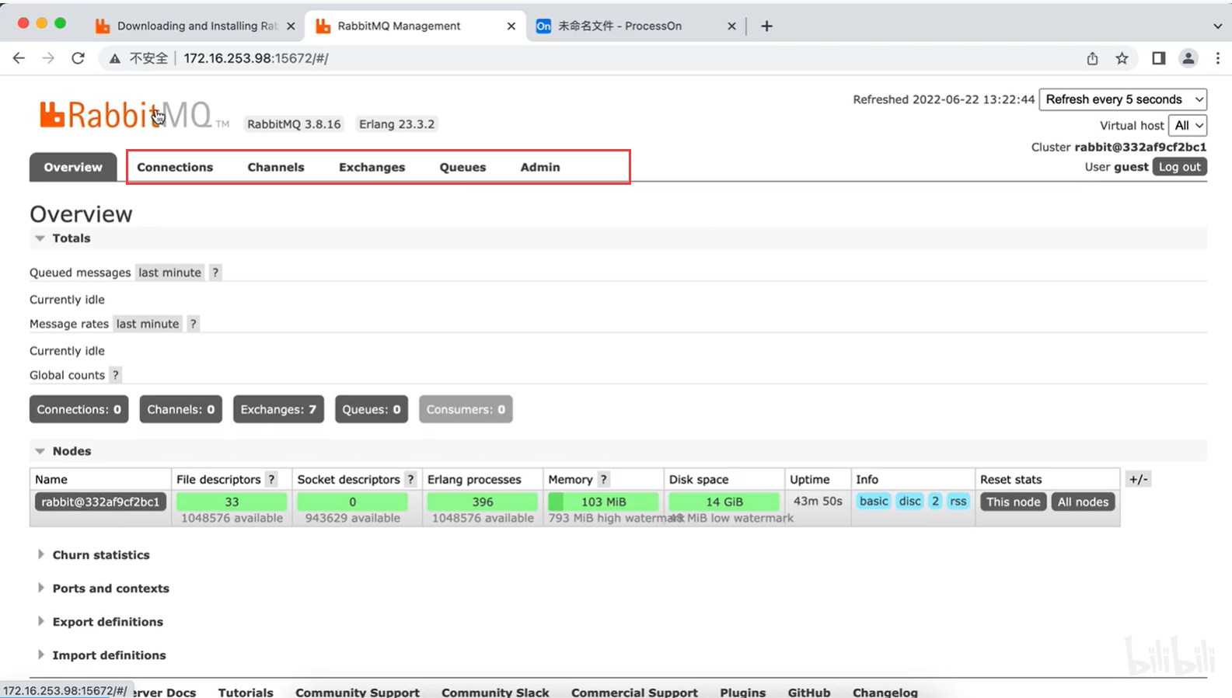The image size is (1232, 698).
Task: Switch to the Channels tab
Action: [276, 167]
